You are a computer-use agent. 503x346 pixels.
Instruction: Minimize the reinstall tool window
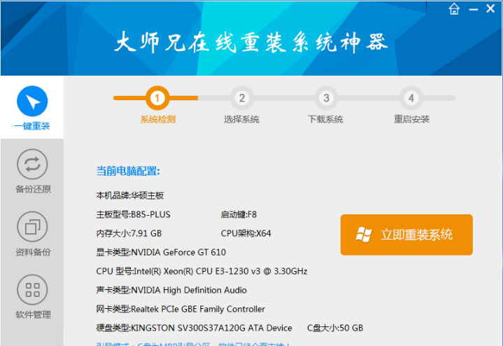coord(474,10)
